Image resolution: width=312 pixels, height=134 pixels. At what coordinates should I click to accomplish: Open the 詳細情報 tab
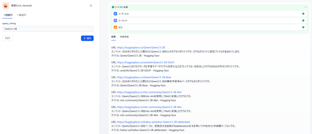click(x=124, y=37)
